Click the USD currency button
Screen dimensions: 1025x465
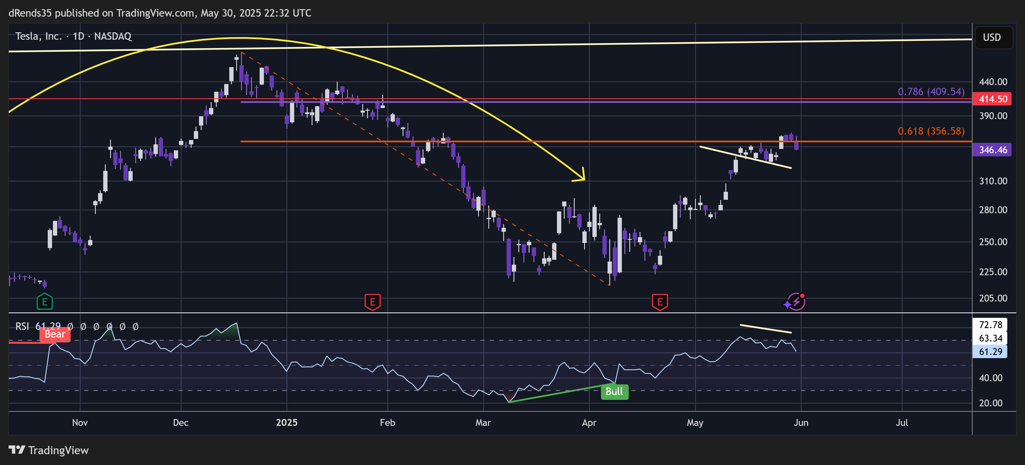point(994,37)
